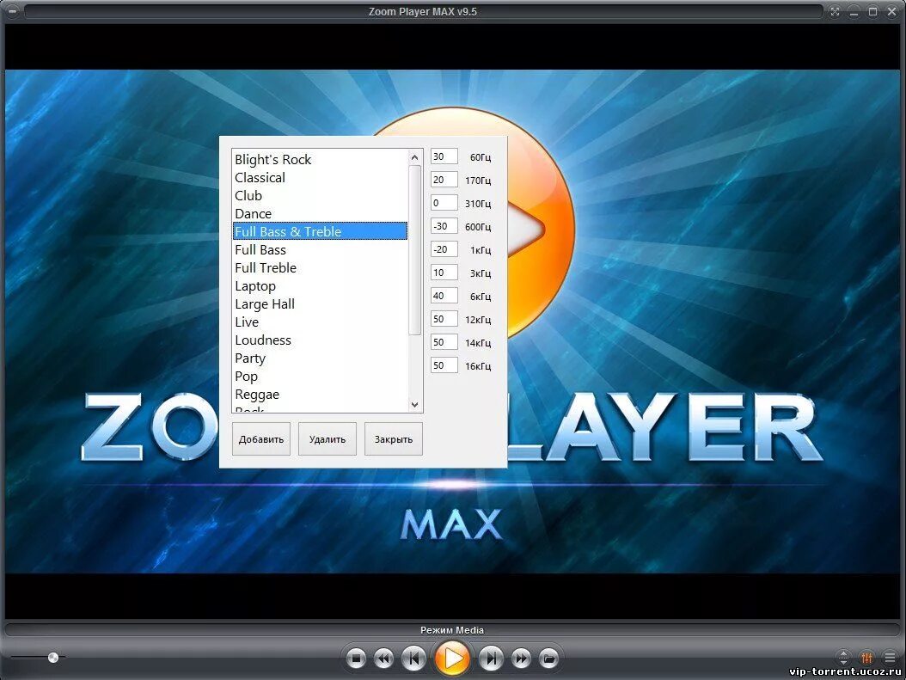
Task: Click the Добавить button
Action: pyautogui.click(x=261, y=439)
